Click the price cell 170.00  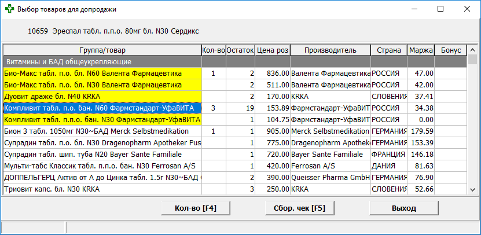pyautogui.click(x=273, y=97)
